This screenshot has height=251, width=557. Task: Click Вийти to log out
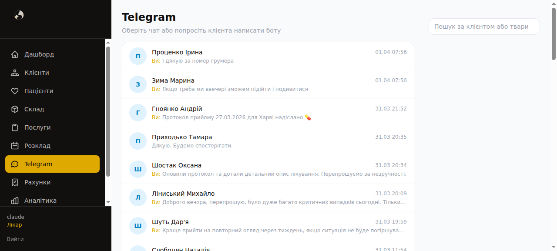tap(15, 239)
